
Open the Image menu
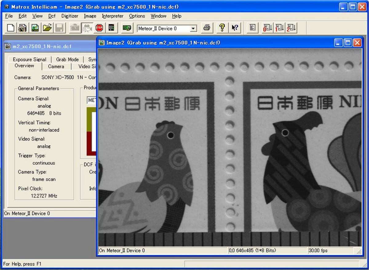(90, 16)
